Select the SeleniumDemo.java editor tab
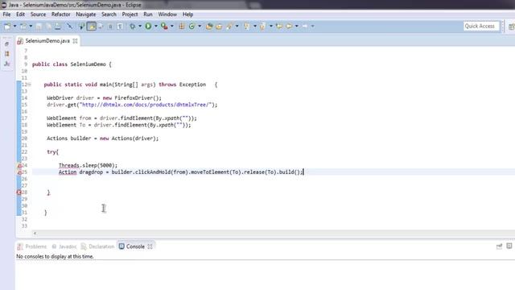Image resolution: width=515 pixels, height=290 pixels. [47, 41]
